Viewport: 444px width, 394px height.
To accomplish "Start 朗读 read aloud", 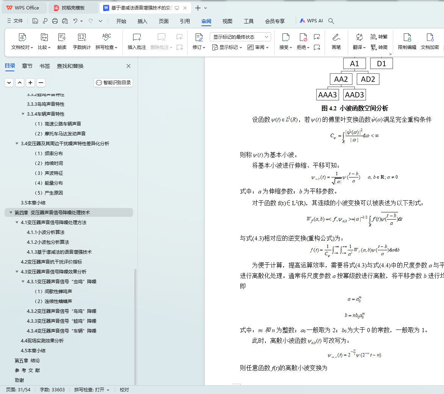I will coord(62,41).
